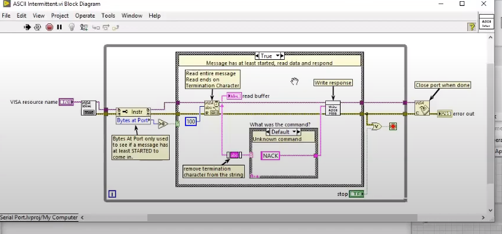
Task: Click the case selector question mark terminal
Action: click(x=178, y=124)
